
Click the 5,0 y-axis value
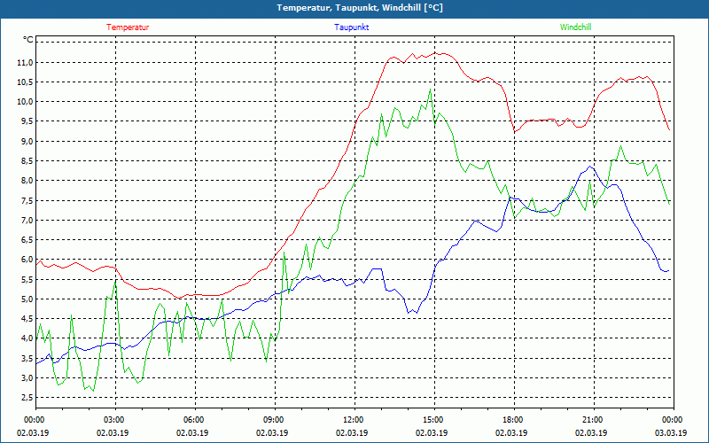[x=27, y=299]
